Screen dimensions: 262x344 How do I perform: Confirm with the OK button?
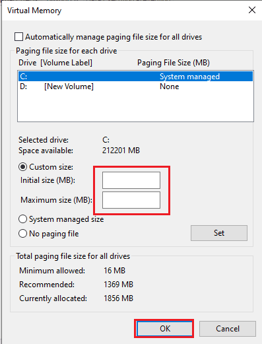pyautogui.click(x=164, y=329)
